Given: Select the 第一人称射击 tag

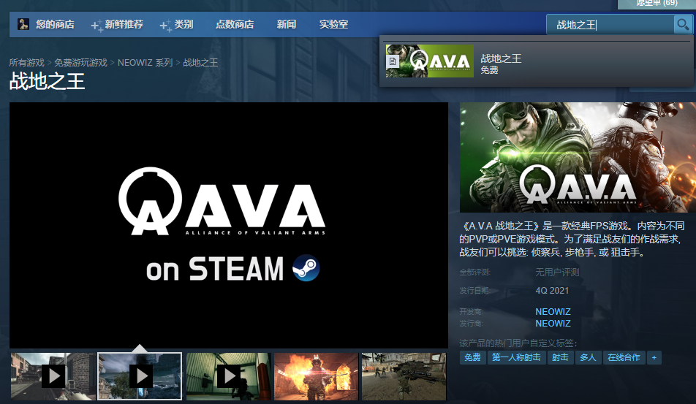Looking at the screenshot, I should (x=516, y=357).
